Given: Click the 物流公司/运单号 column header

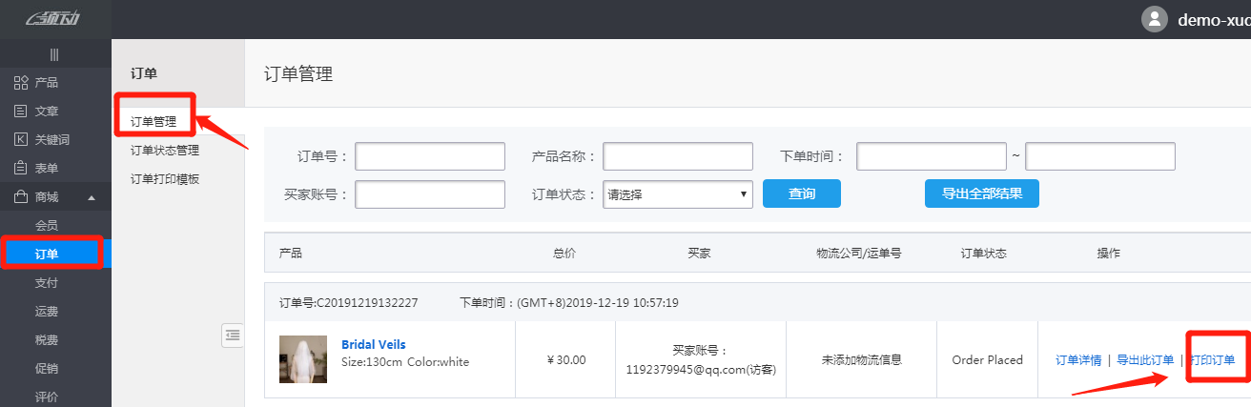Looking at the screenshot, I should pyautogui.click(x=859, y=254).
